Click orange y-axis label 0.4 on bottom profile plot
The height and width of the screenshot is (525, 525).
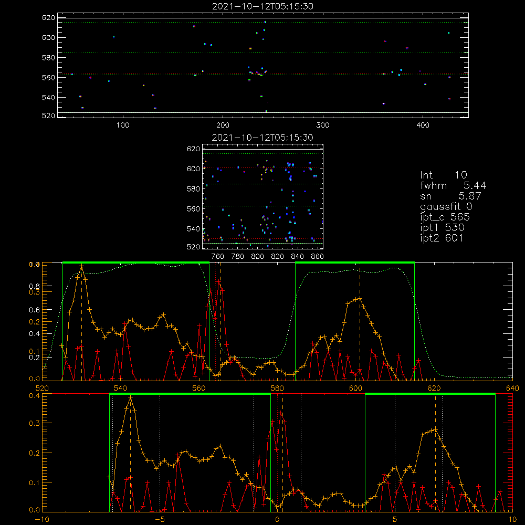(35, 396)
